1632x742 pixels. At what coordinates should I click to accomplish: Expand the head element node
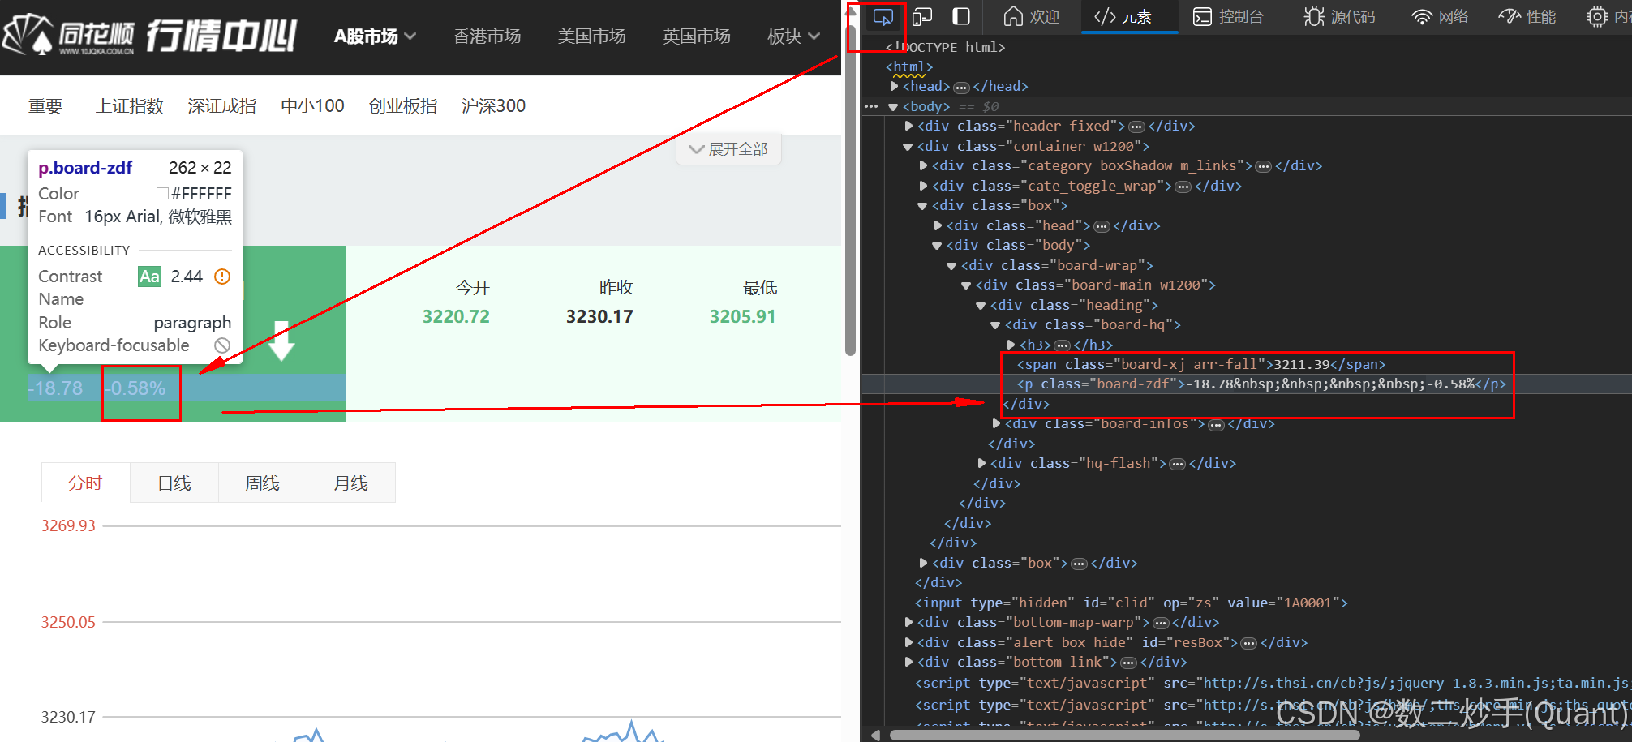(894, 86)
